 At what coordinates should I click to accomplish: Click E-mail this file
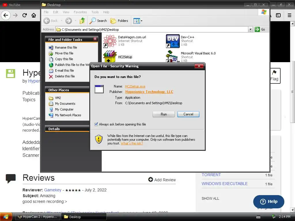[x=64, y=71]
